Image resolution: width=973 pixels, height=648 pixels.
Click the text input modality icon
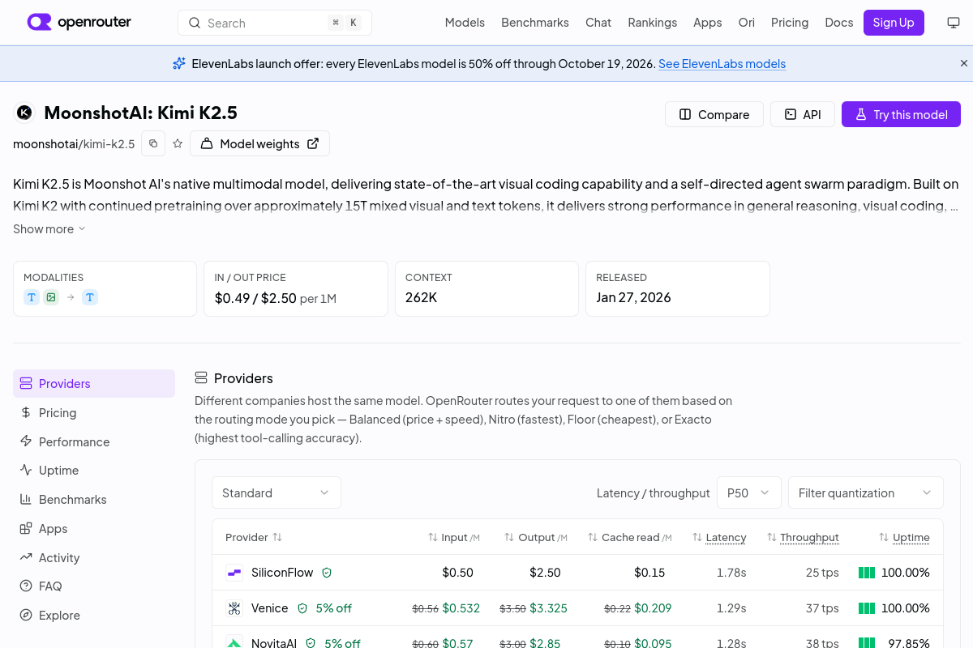[32, 297]
